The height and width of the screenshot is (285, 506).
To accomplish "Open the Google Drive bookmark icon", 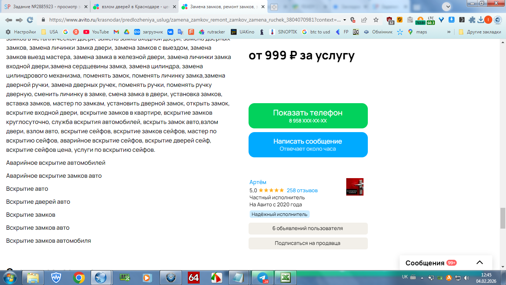I will [x=126, y=32].
